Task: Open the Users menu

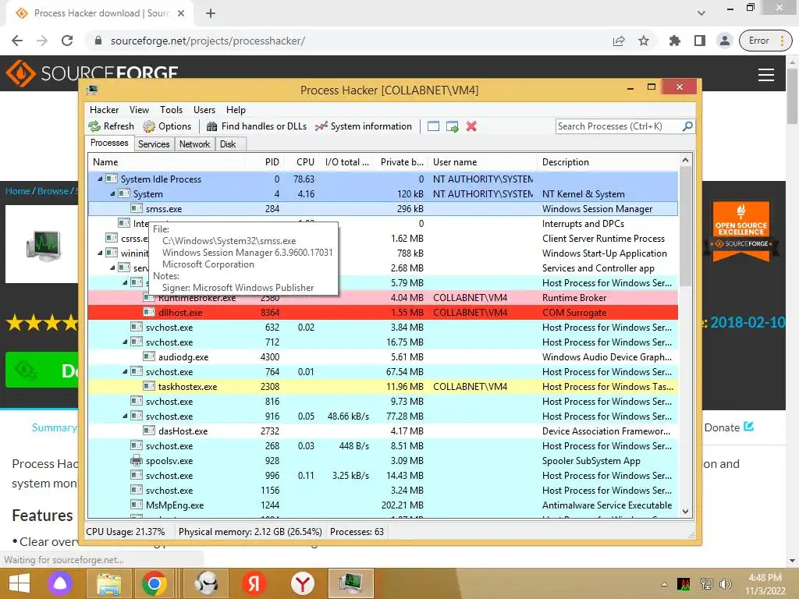Action: (x=204, y=109)
